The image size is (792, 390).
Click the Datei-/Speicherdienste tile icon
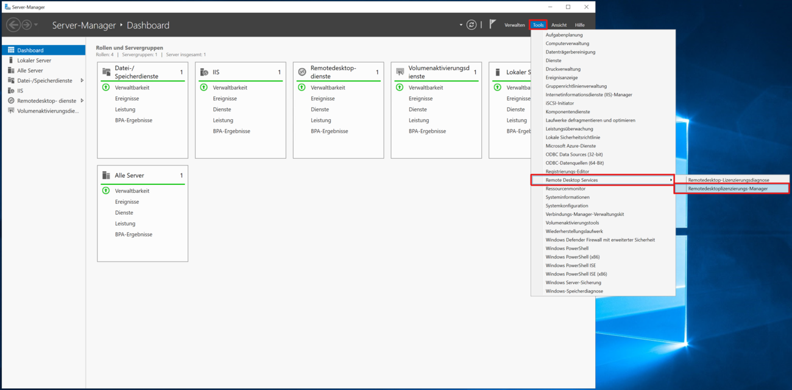click(106, 72)
